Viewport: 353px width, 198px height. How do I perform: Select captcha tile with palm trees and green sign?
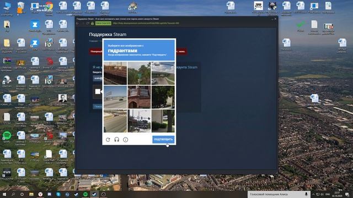[139, 73]
